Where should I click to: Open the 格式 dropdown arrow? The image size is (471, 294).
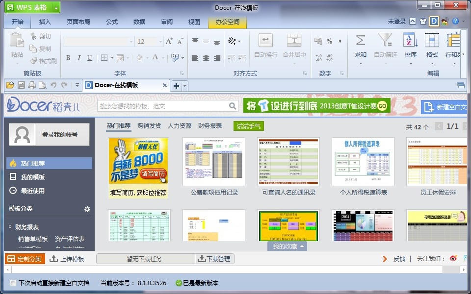(432, 63)
